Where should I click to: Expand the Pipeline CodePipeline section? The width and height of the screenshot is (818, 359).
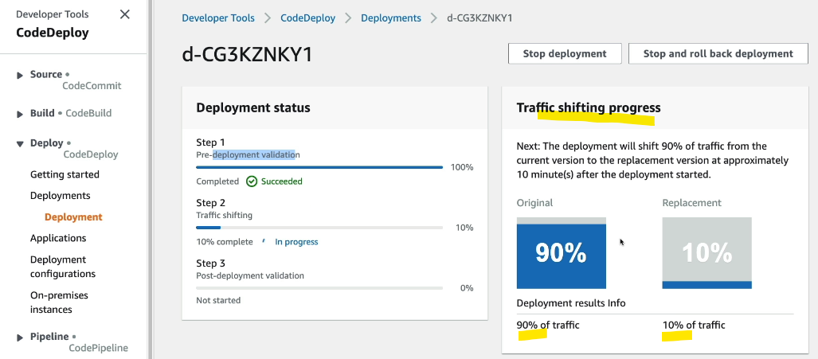pyautogui.click(x=20, y=338)
